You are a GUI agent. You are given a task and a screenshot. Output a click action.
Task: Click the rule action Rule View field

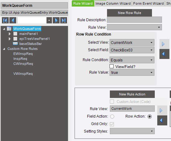click(132, 109)
